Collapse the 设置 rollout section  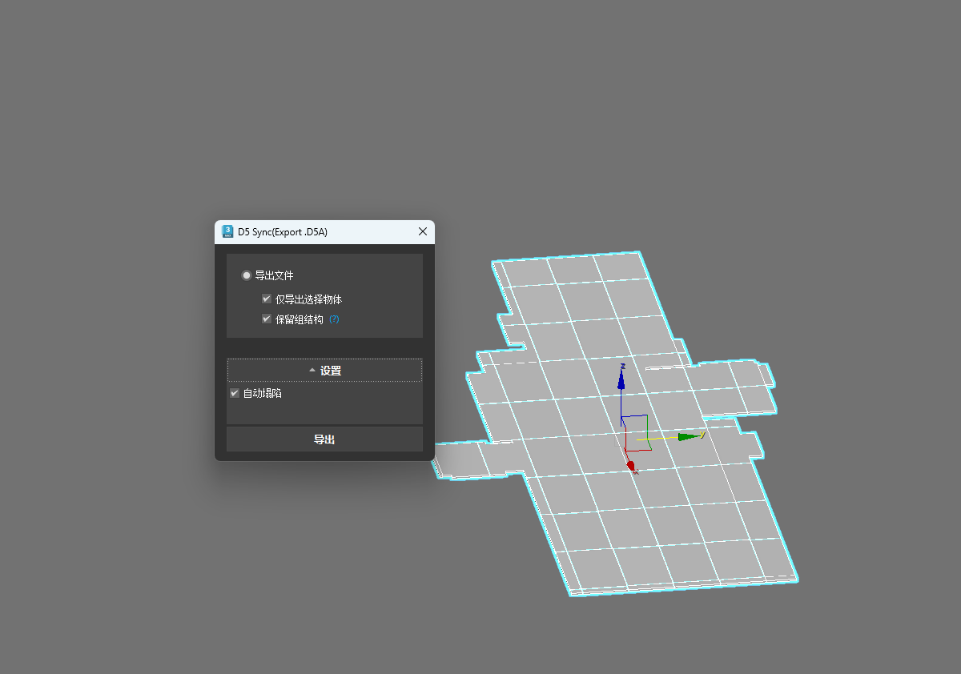coord(324,371)
